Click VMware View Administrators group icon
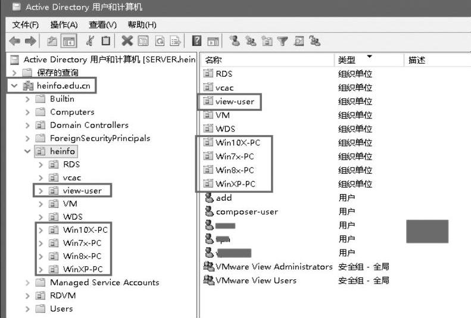The image size is (471, 318). coord(209,266)
